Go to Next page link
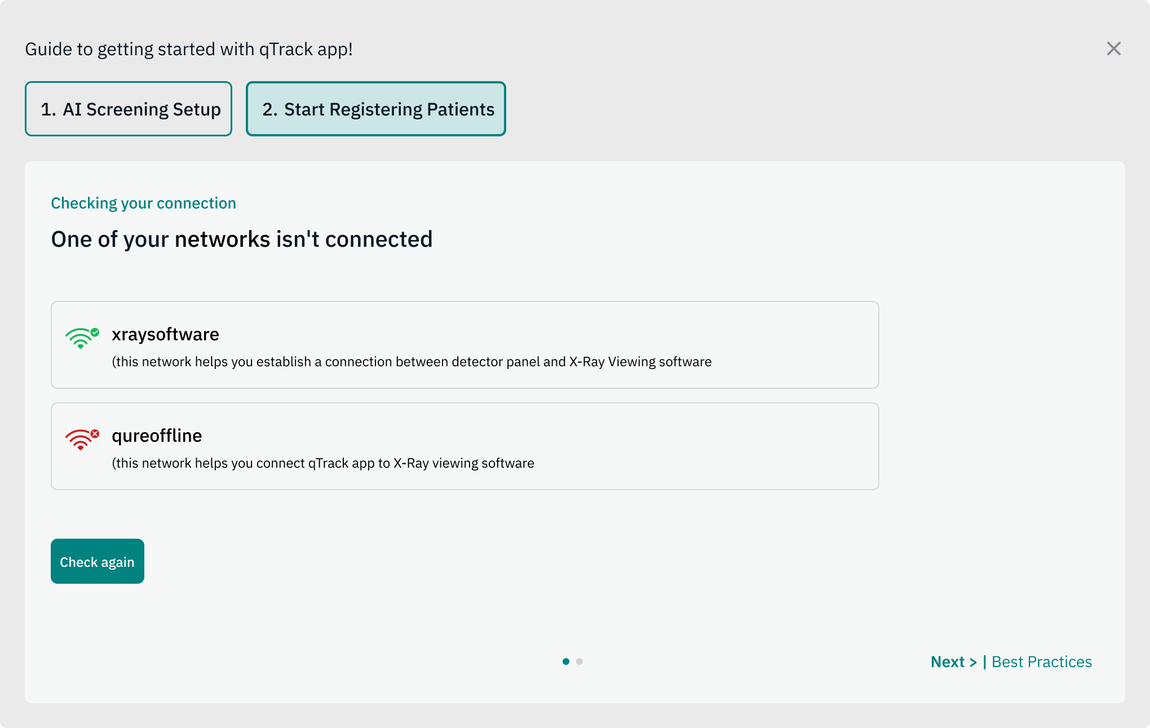 953,662
